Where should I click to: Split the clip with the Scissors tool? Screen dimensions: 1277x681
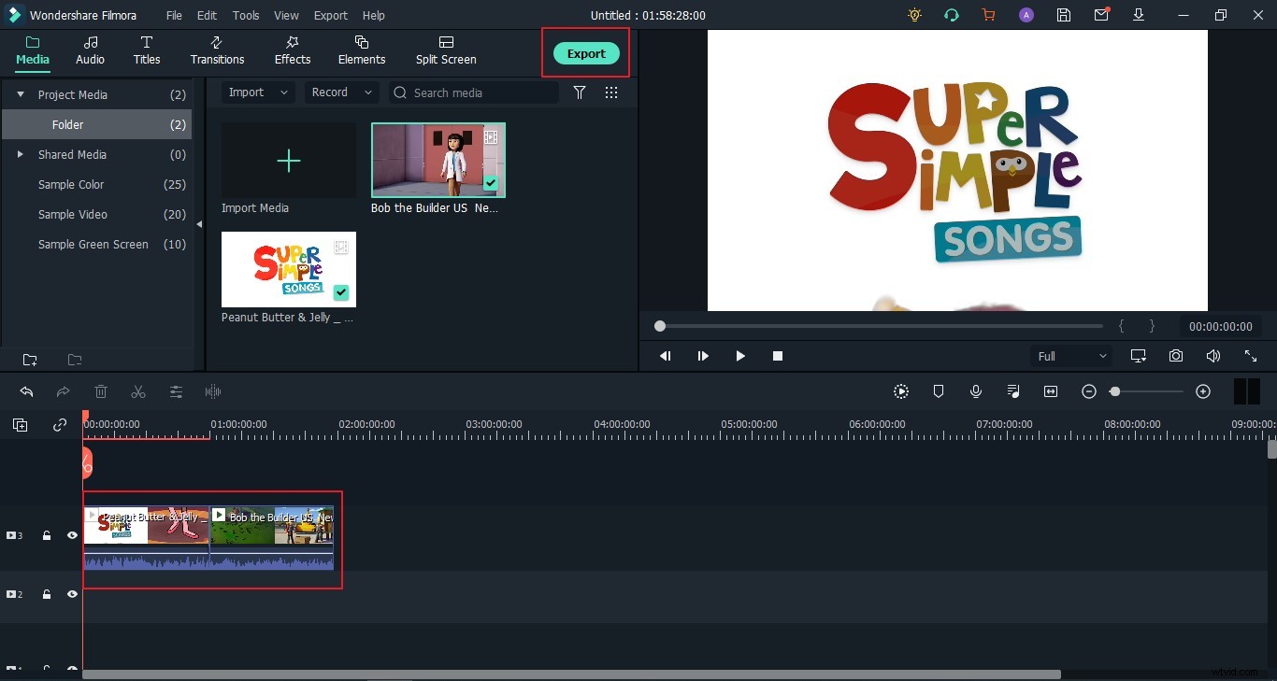click(138, 391)
